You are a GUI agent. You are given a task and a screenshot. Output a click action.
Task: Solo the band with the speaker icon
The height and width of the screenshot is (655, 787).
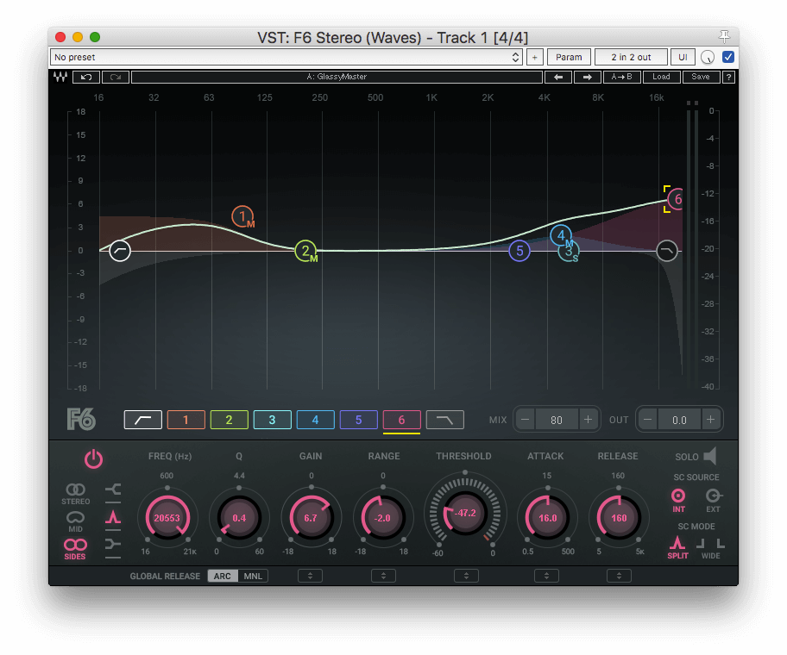710,456
